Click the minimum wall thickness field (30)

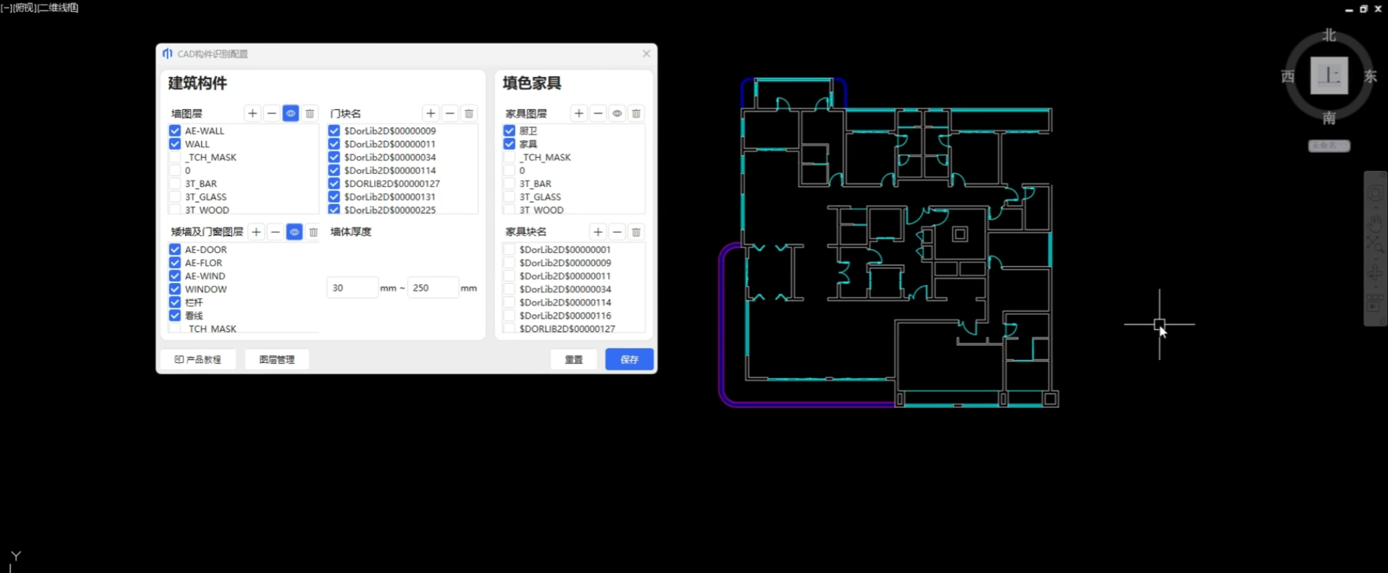[352, 288]
